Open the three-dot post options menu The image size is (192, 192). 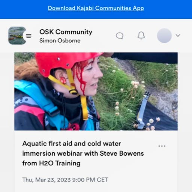pyautogui.click(x=162, y=146)
